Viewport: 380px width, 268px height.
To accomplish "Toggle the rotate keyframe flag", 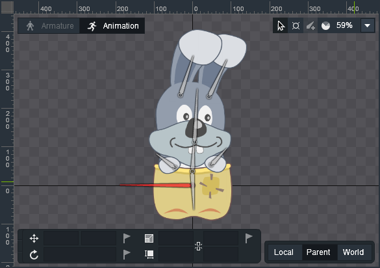I will [x=127, y=254].
